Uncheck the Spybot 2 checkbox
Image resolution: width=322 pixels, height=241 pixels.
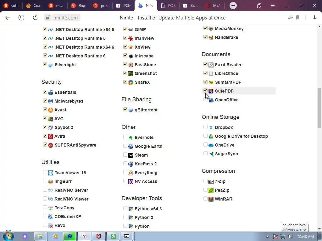[x=45, y=127]
